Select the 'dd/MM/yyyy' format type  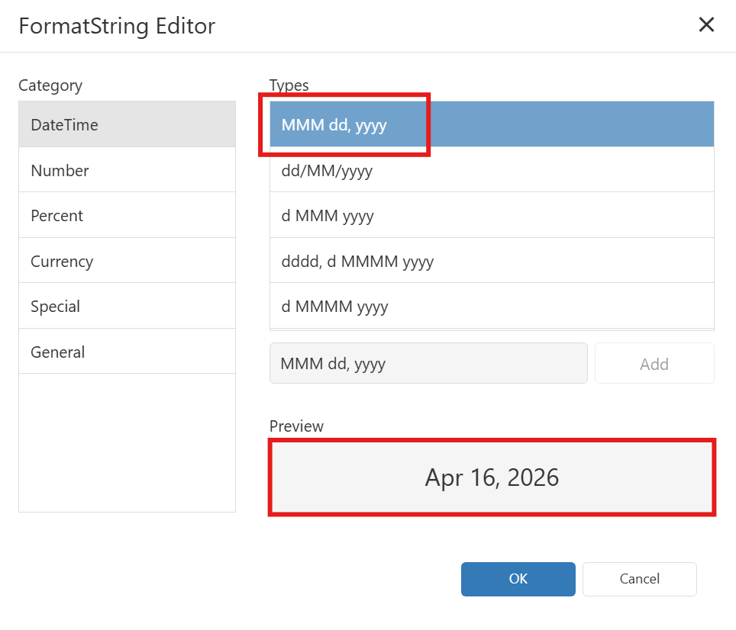pos(492,170)
